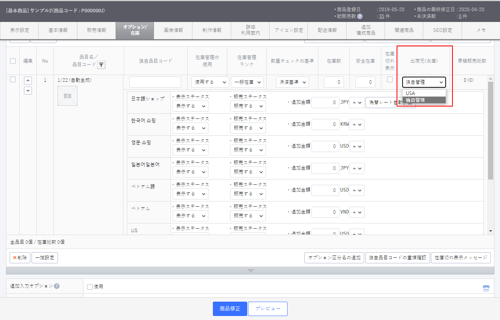500x320 pixels.
Task: Switch to the 画像情報 tab
Action: [173, 30]
